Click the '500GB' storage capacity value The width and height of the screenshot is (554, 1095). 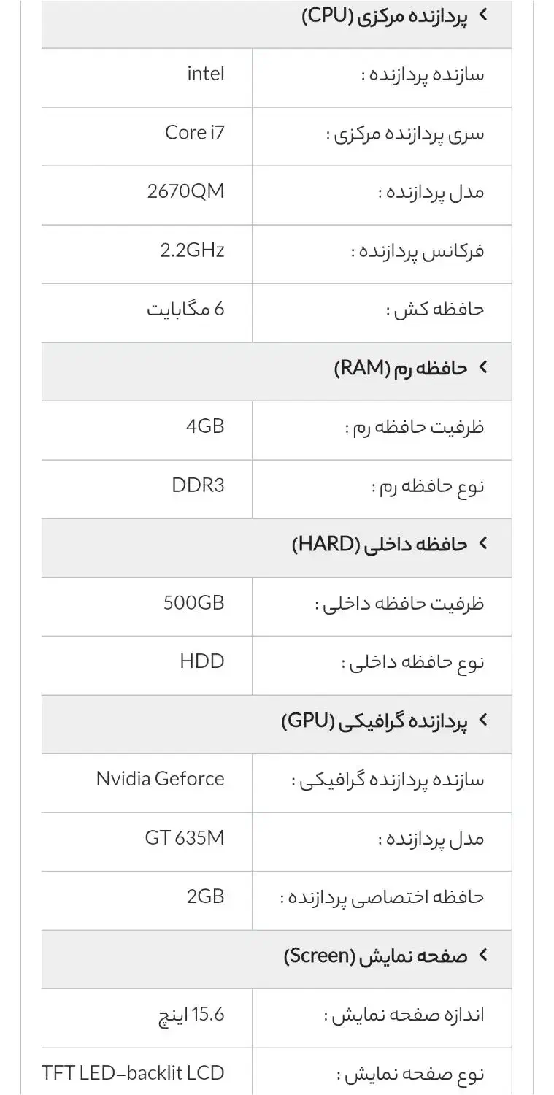pos(194,603)
